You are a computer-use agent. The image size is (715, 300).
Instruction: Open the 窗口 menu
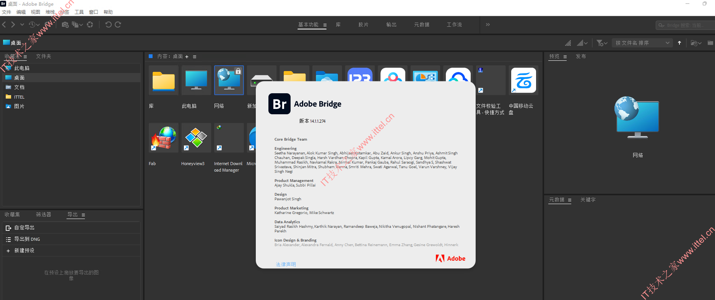[94, 12]
